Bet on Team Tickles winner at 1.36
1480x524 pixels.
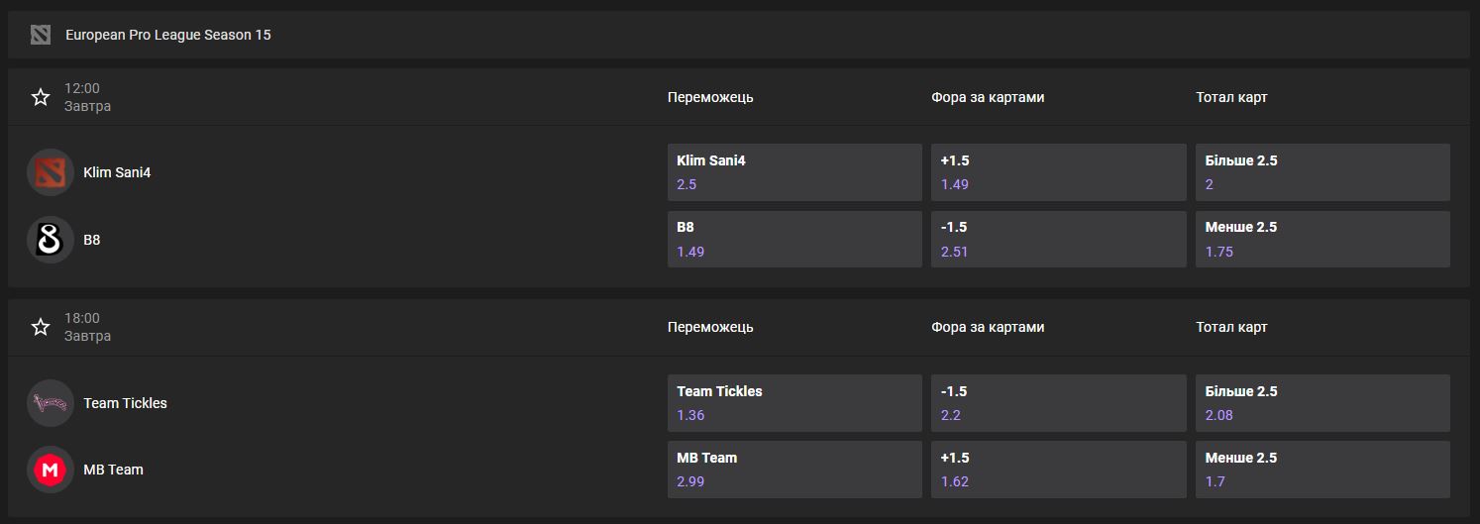794,403
